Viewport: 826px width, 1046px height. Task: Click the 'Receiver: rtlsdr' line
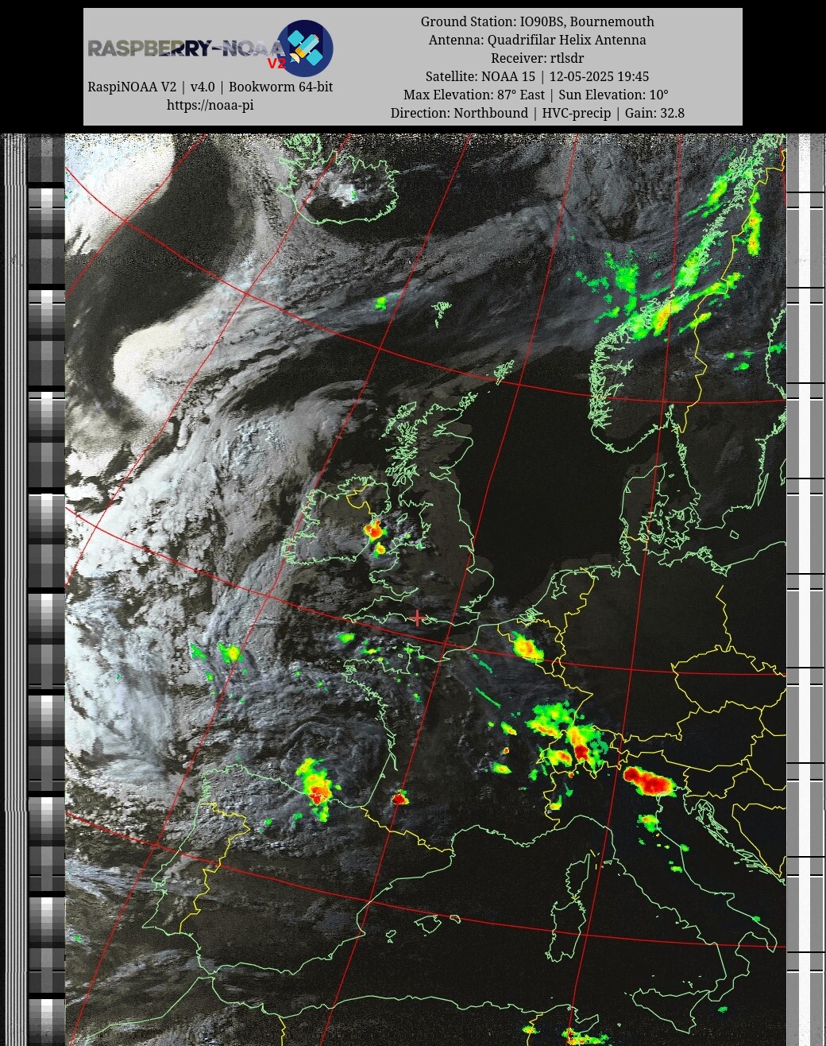tap(538, 58)
